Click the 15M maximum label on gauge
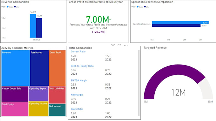The image size is (216, 121). pos(210,102)
